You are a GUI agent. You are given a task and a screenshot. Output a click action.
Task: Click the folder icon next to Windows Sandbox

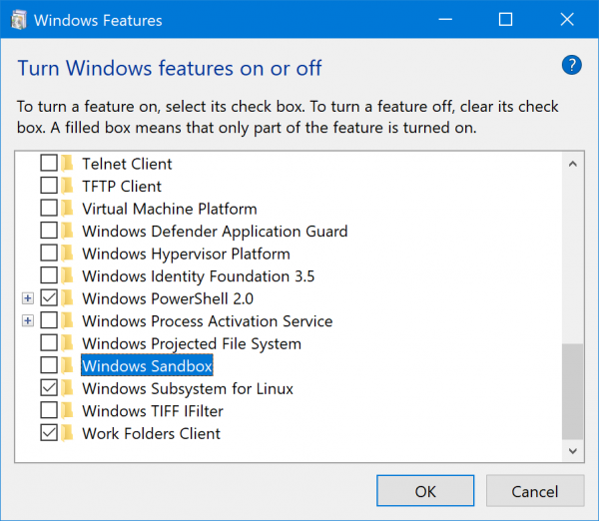click(68, 366)
